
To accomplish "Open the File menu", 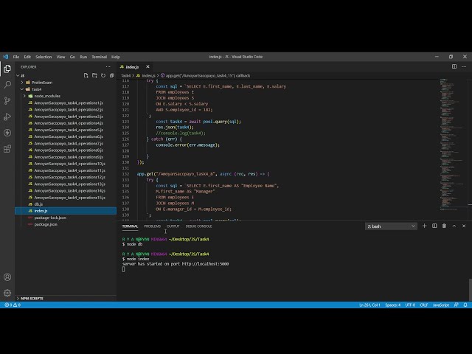I will (x=16, y=57).
